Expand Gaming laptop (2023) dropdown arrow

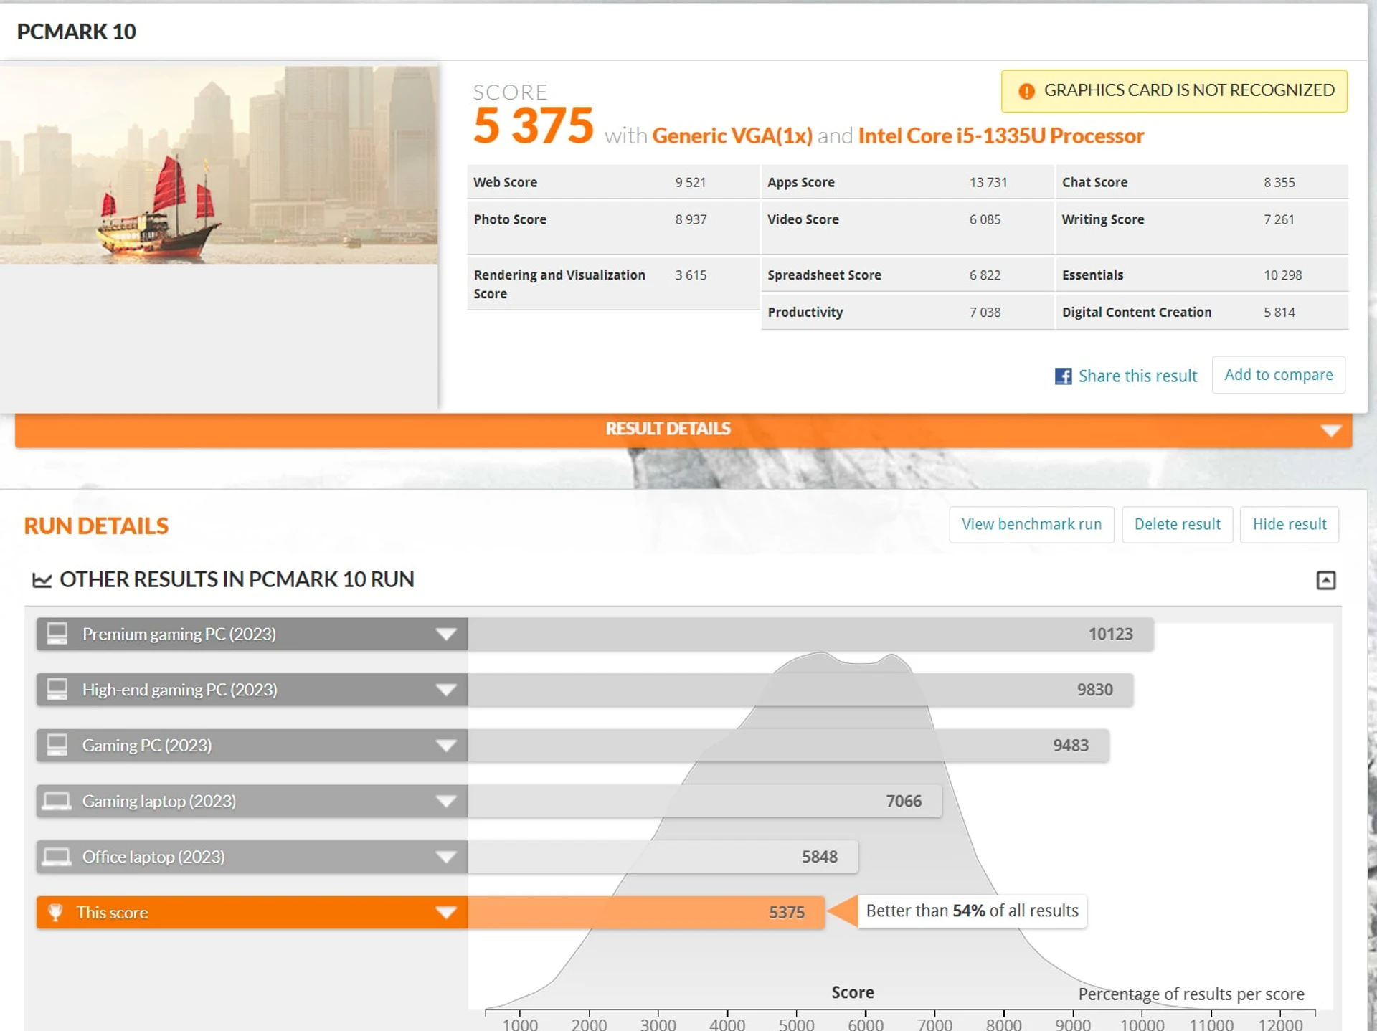(446, 801)
